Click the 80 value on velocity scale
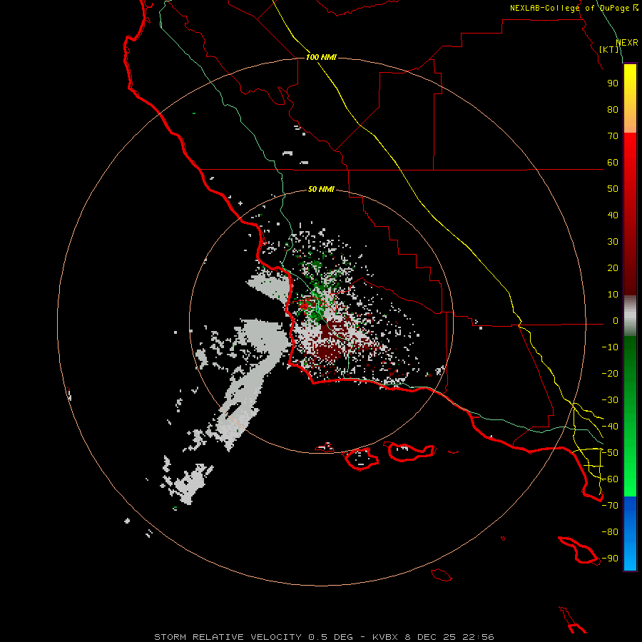This screenshot has width=642, height=642. click(x=613, y=110)
